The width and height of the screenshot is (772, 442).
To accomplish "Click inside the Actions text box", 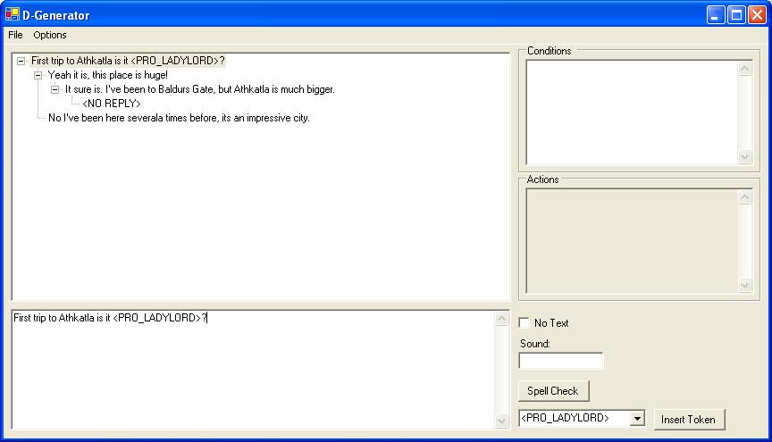I will 633,241.
